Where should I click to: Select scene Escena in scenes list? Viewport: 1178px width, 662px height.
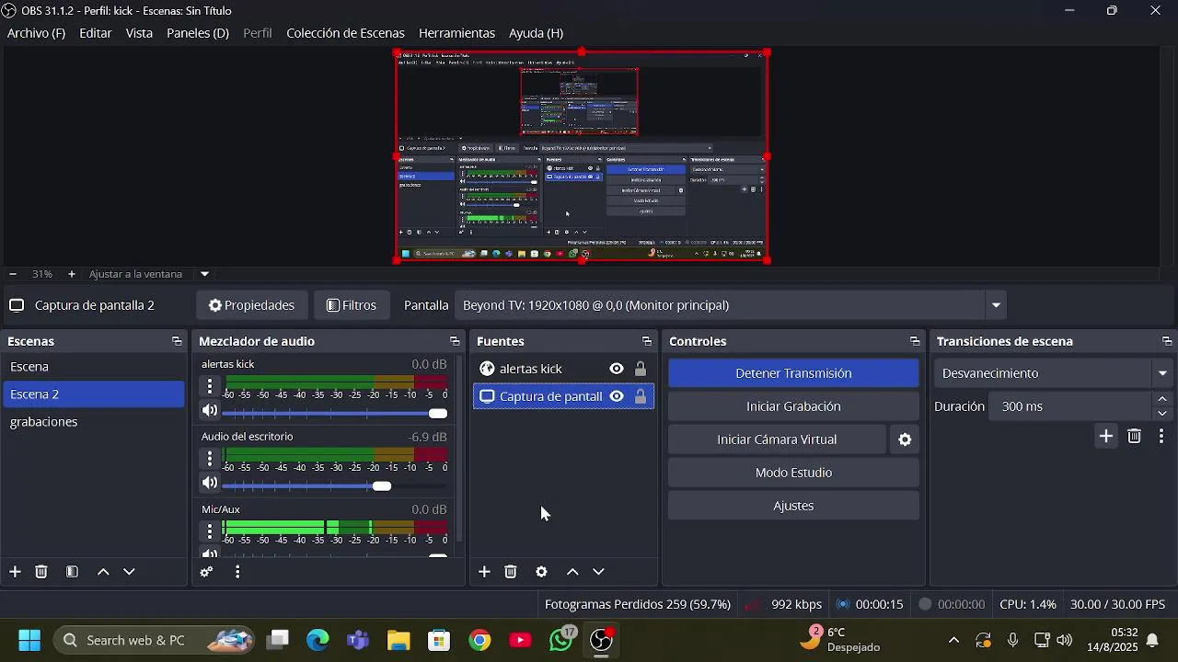[x=93, y=367]
